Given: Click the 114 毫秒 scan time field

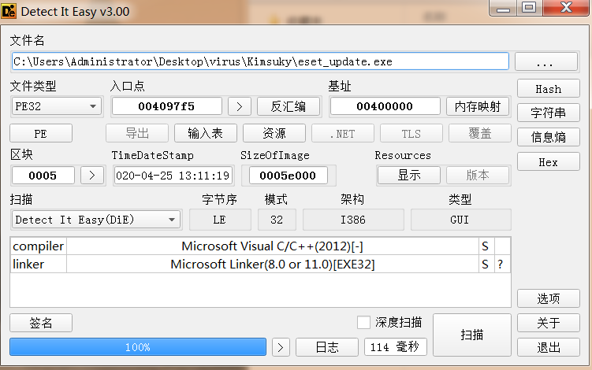Looking at the screenshot, I should [395, 347].
